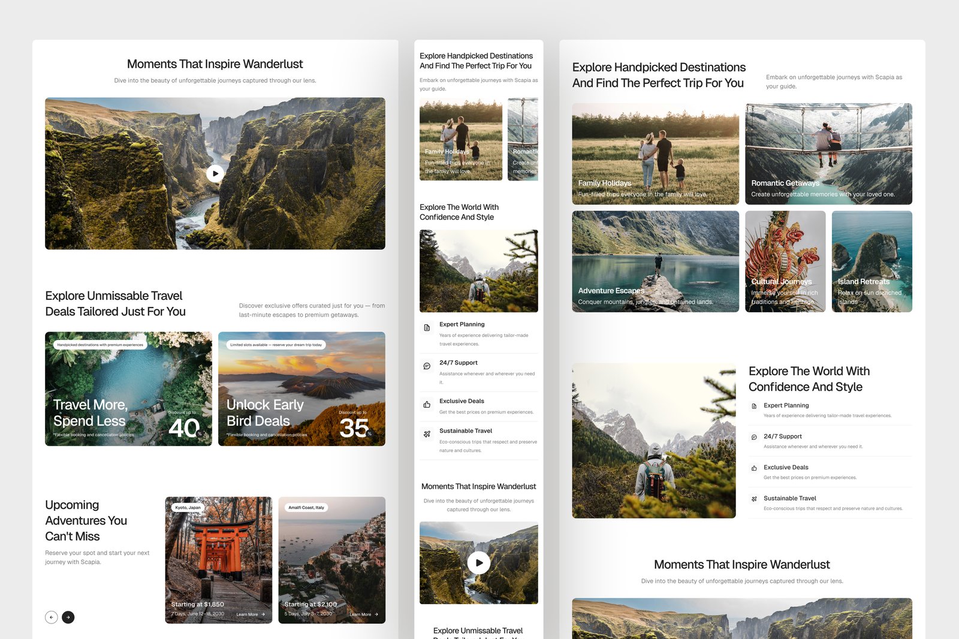This screenshot has height=639, width=959.
Task: Click the Expert Planning icon in the right desktop panel
Action: [754, 406]
